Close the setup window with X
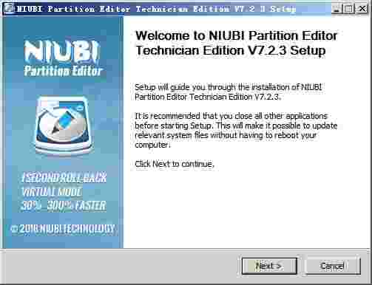Viewport: 372px width, 285px height. [362, 9]
